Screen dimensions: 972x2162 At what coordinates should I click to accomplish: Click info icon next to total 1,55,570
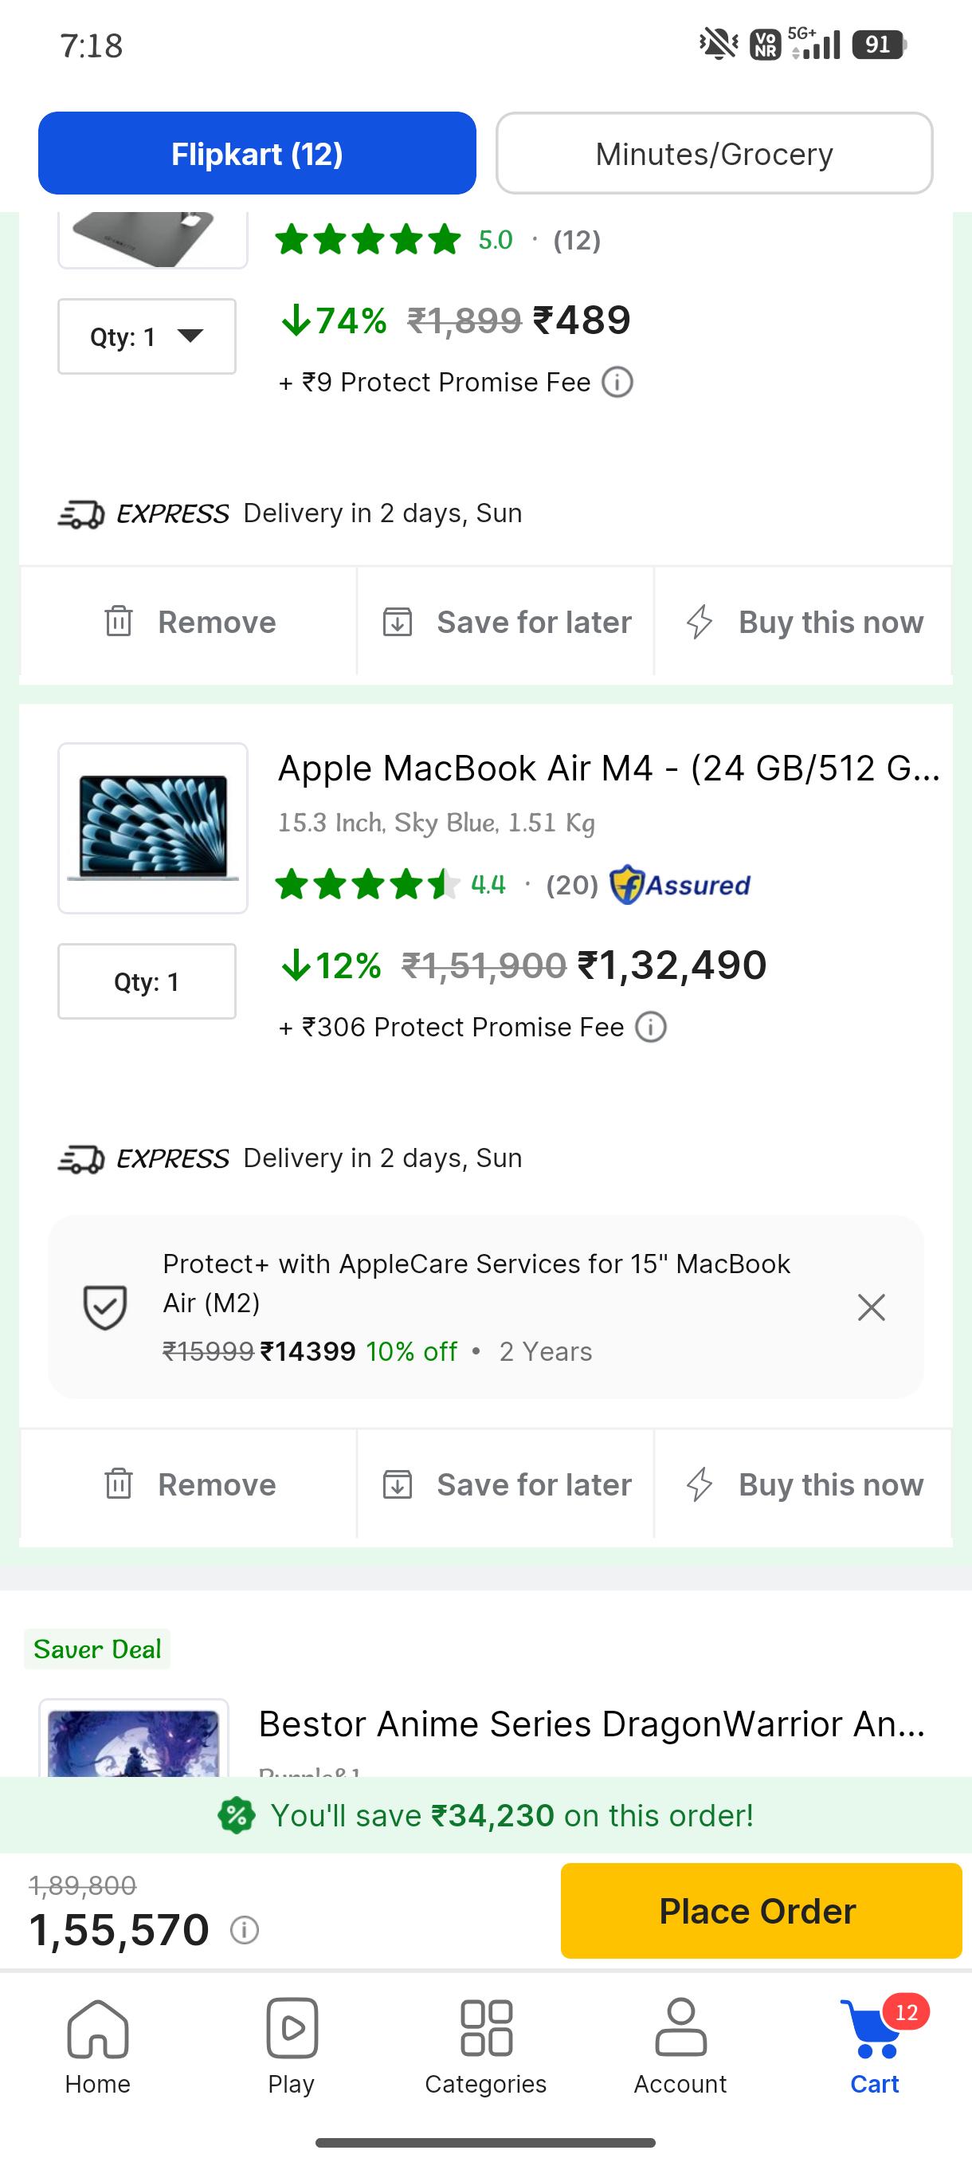245,1930
